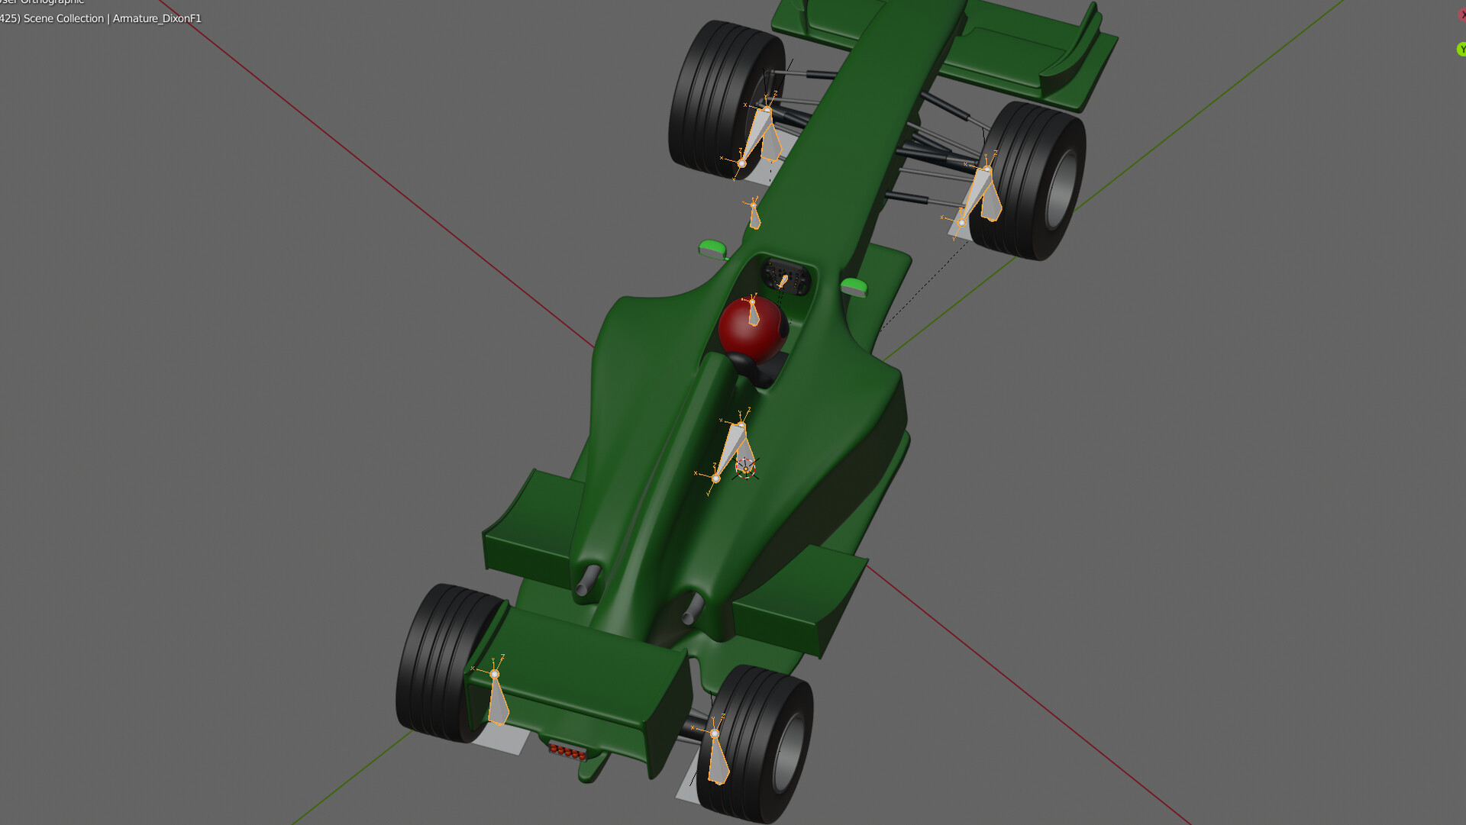Click the left light-green side mirror
1466x825 pixels.
pyautogui.click(x=712, y=247)
